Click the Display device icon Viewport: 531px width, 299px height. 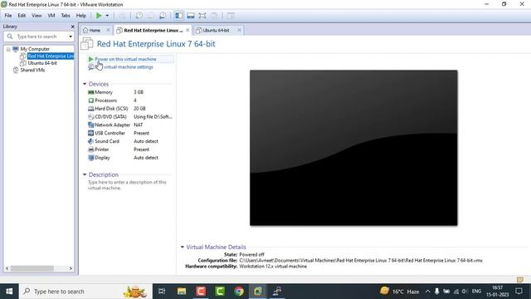click(x=90, y=158)
